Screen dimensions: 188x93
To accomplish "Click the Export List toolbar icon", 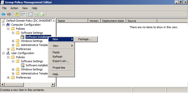I will 42,14.
